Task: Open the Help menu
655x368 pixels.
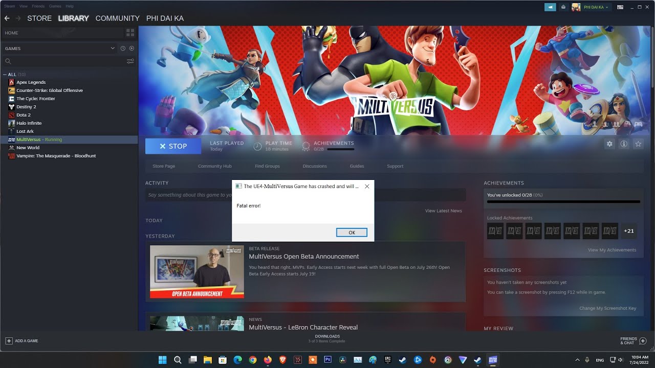Action: coord(70,6)
